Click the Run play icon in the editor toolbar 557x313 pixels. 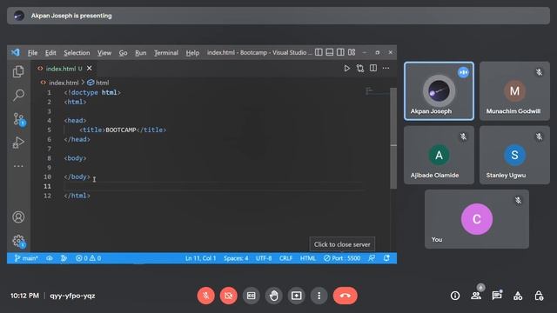(346, 68)
